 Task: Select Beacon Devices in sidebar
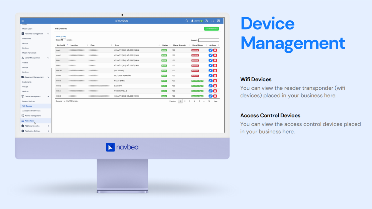(x=29, y=101)
